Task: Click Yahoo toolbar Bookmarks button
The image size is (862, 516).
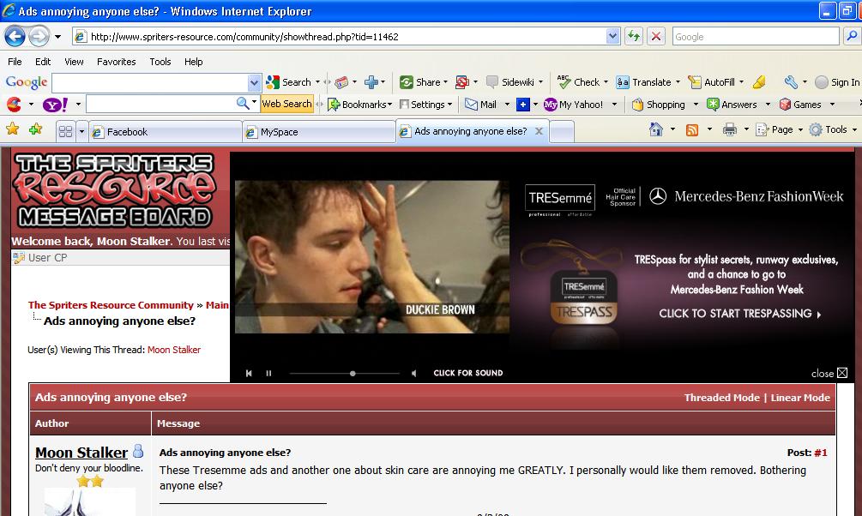Action: [359, 105]
